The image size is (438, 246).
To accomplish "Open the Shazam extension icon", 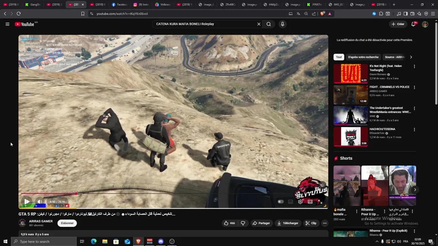I will (374, 14).
